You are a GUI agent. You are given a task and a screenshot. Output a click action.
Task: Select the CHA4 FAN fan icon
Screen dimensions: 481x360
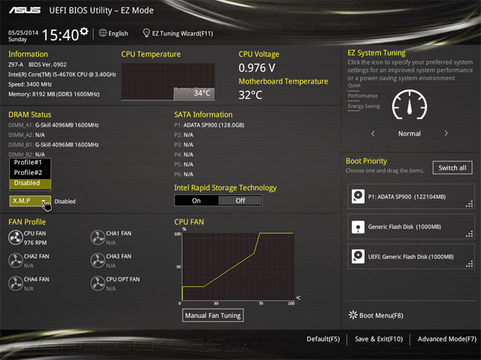coord(15,283)
